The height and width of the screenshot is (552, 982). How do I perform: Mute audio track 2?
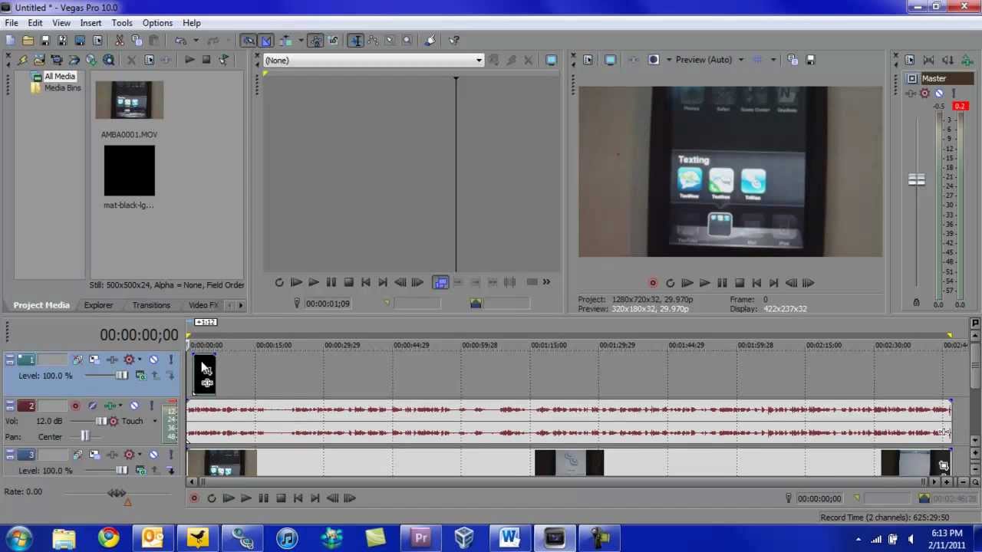[134, 406]
